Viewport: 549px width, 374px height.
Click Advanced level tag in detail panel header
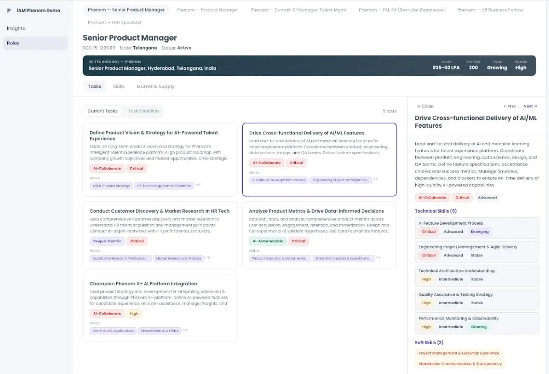click(487, 198)
